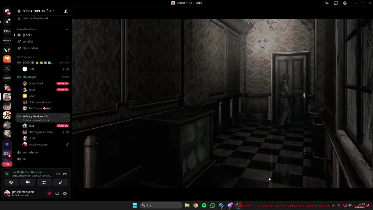Screen dimensions: 373x210
Task: Unmute the microphone in user panel
Action: [49, 193]
